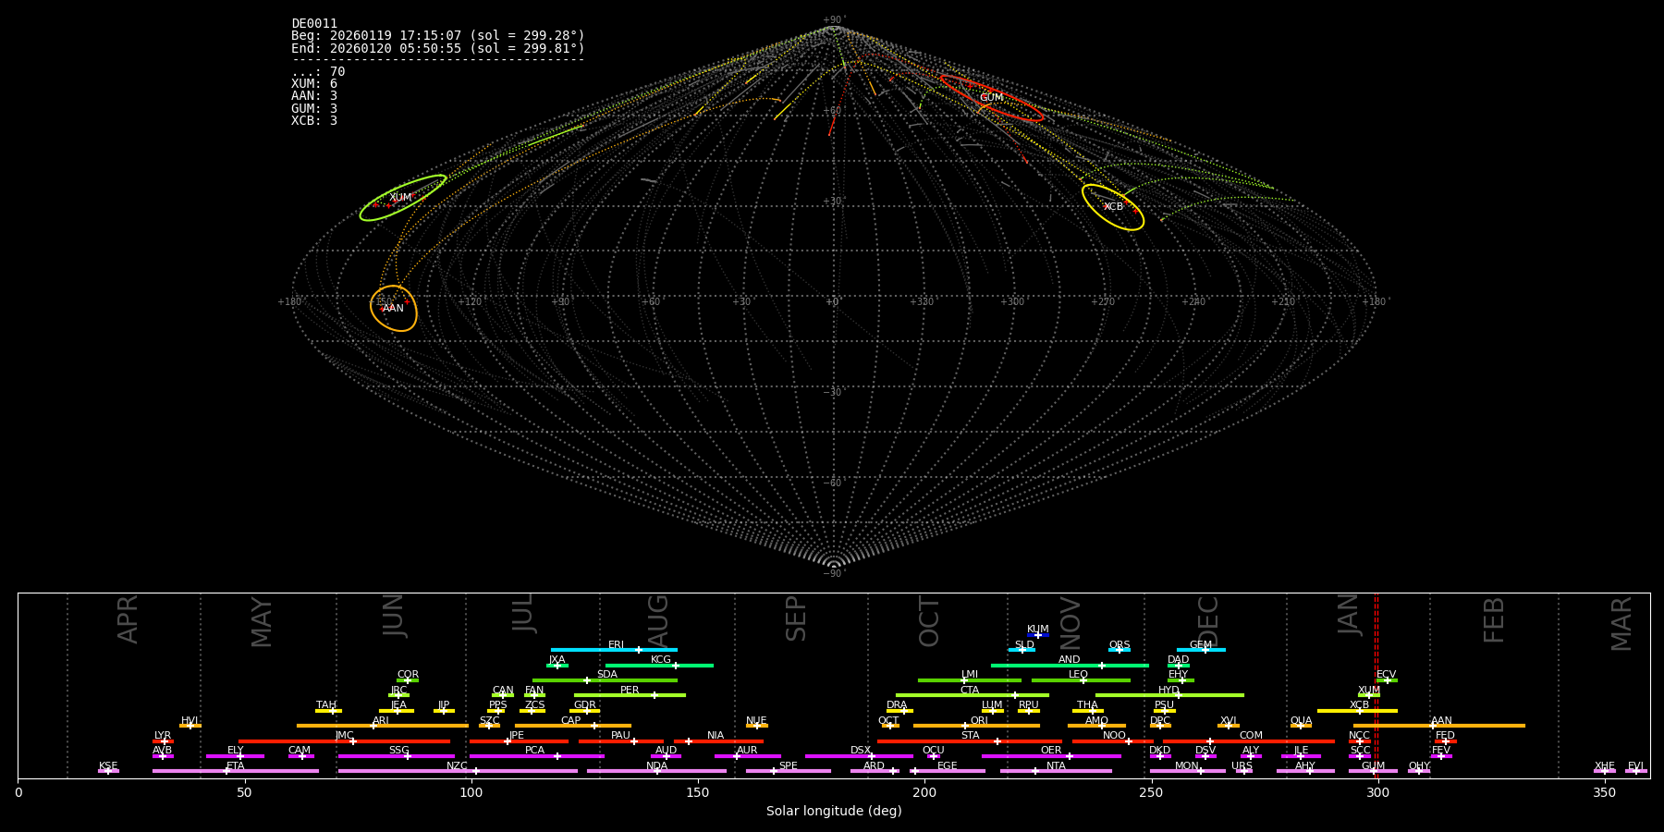
Task: Select the XUM radiant ellipse on the sky map
Action: 403,198
